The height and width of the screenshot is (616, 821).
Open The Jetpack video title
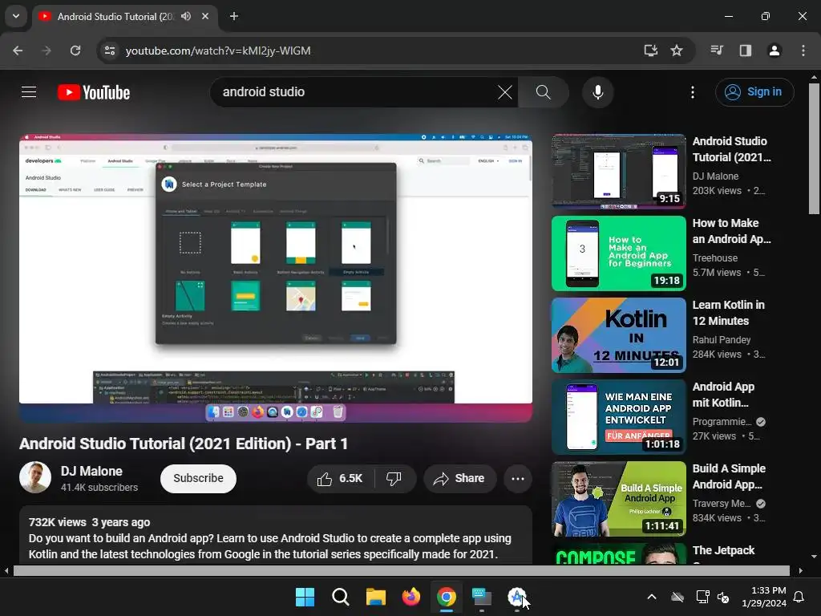[x=723, y=550]
